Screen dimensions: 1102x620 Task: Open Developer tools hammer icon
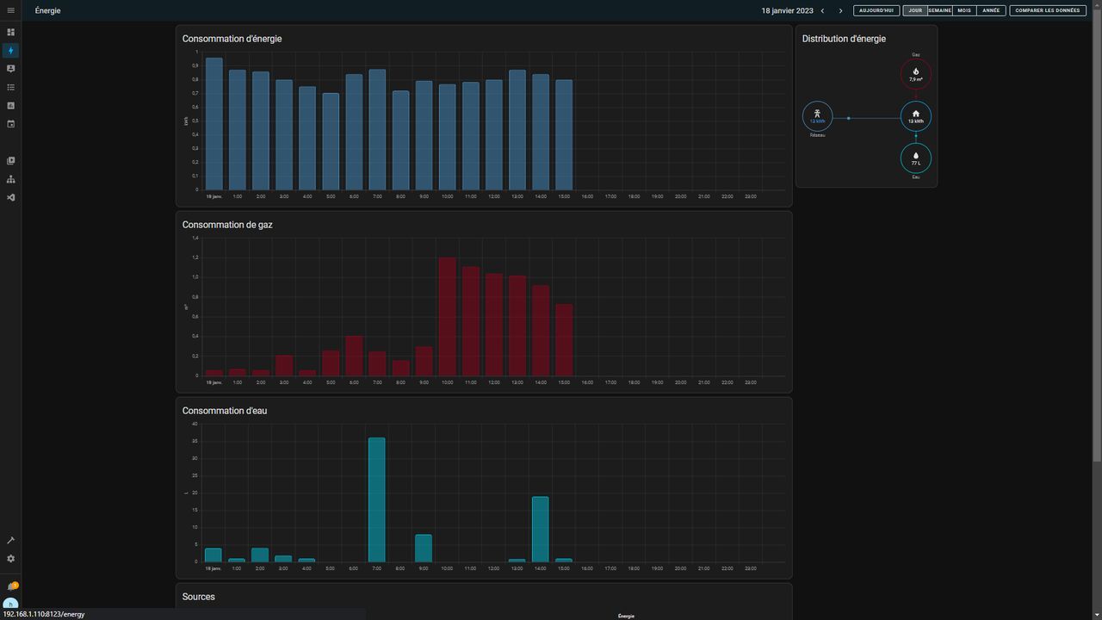[10, 541]
